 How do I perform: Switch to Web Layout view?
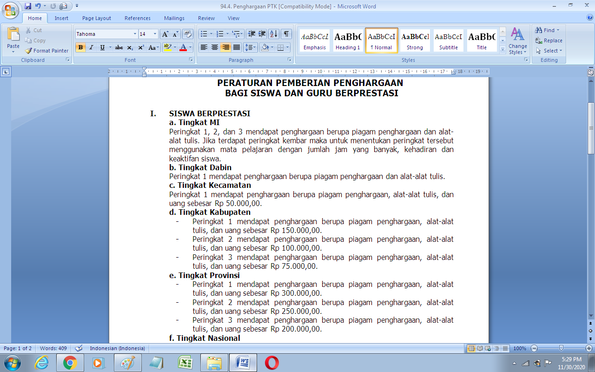point(489,348)
